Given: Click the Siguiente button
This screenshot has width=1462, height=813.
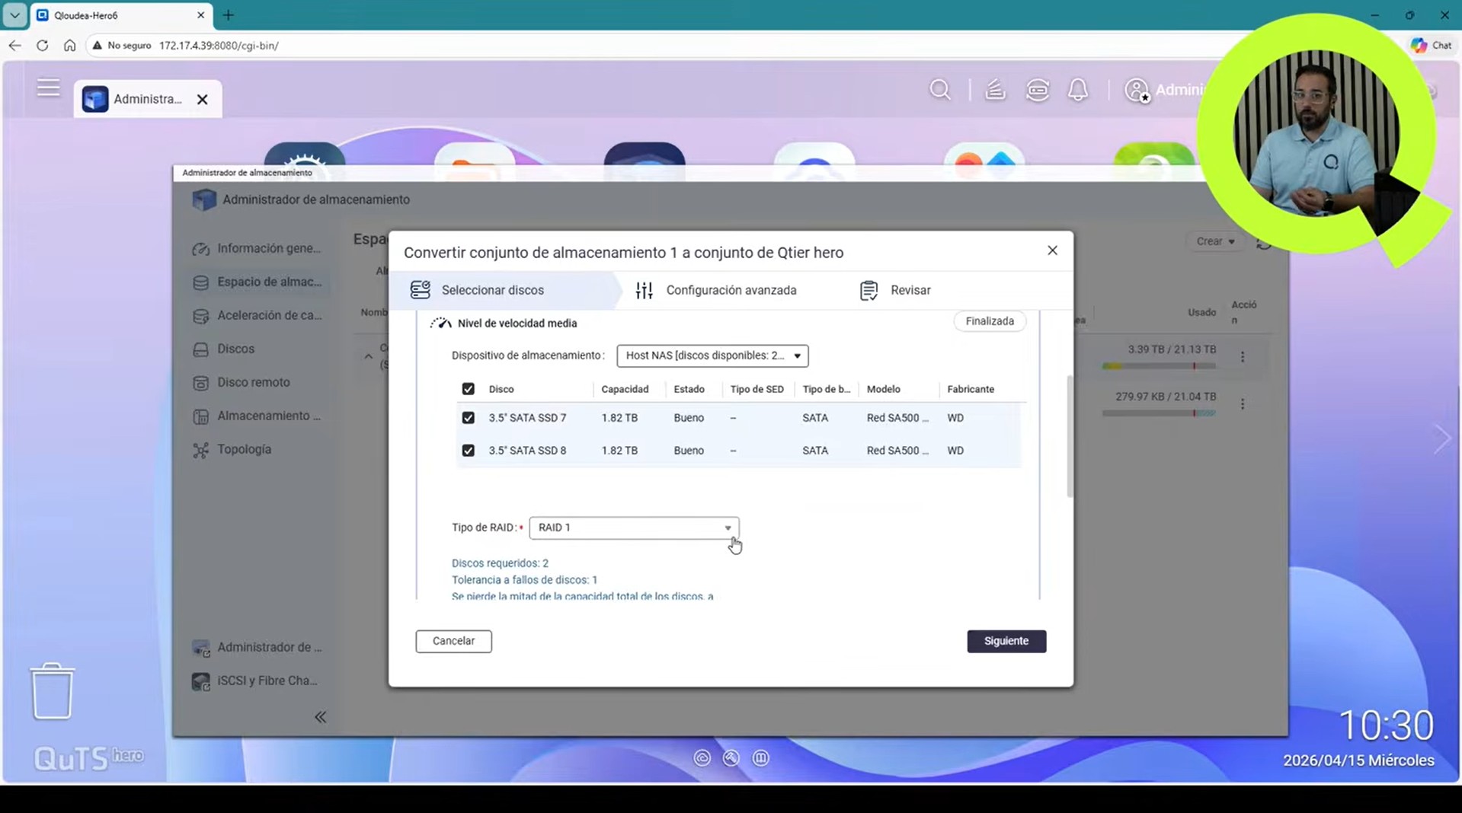Looking at the screenshot, I should [x=1006, y=641].
